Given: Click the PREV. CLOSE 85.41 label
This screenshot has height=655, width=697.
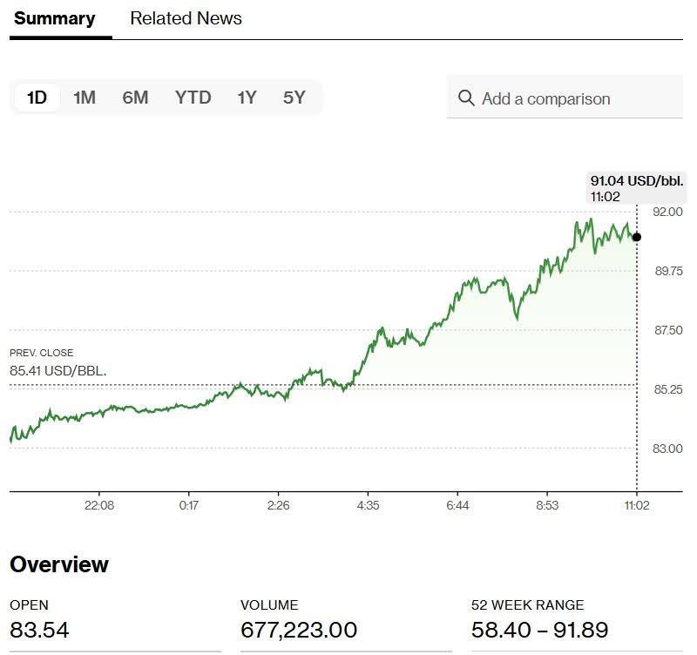Looking at the screenshot, I should pos(58,362).
